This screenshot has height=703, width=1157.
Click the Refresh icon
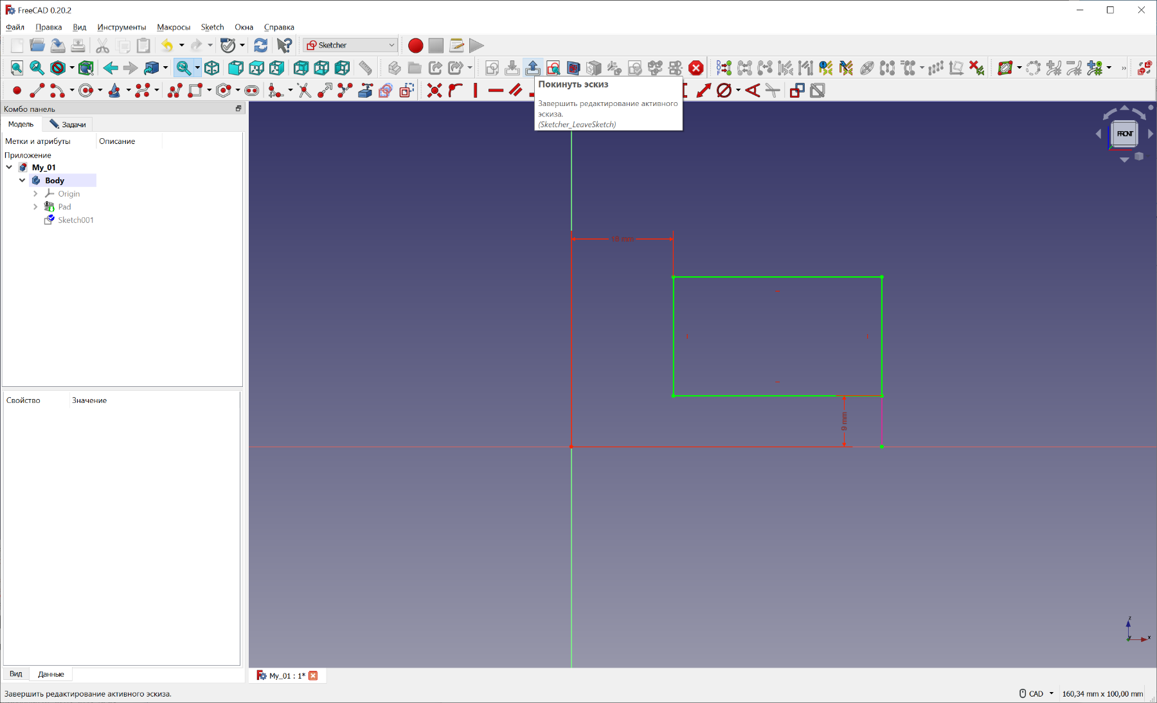pyautogui.click(x=260, y=45)
